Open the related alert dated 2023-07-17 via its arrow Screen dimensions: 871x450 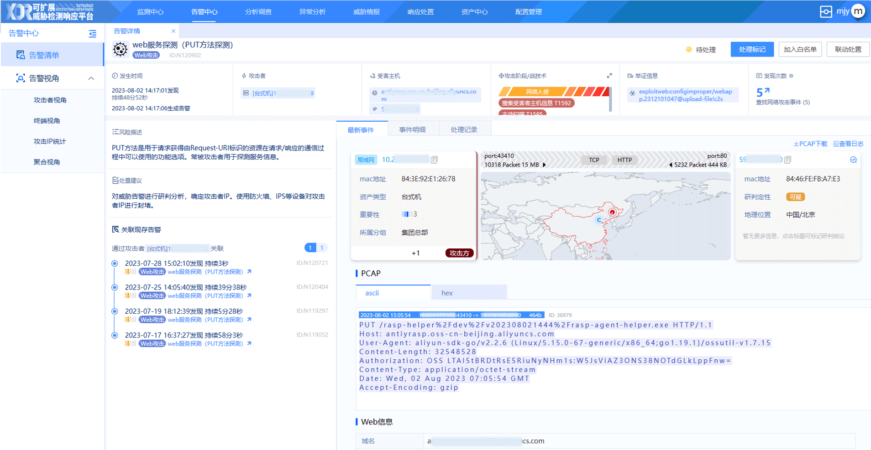pos(249,343)
